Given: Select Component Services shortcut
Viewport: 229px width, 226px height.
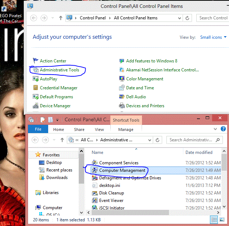Looking at the screenshot, I should 119,163.
